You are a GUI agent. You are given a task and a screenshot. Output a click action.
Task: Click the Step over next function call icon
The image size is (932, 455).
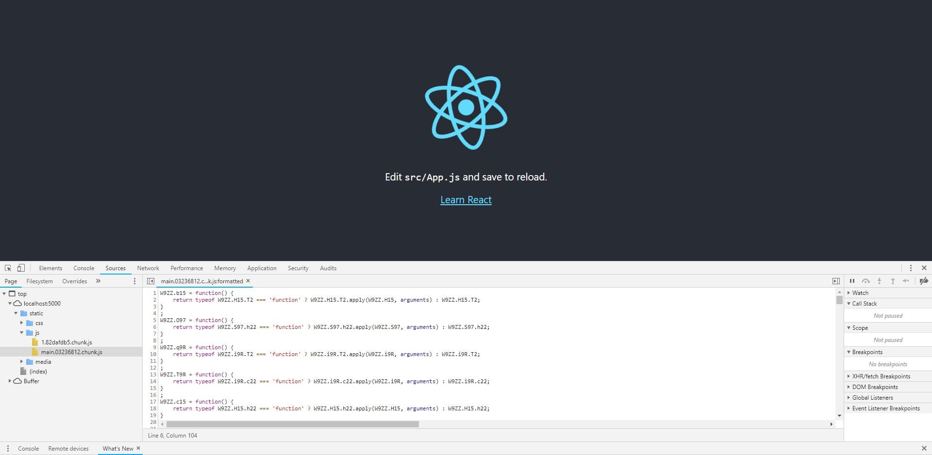pos(865,281)
